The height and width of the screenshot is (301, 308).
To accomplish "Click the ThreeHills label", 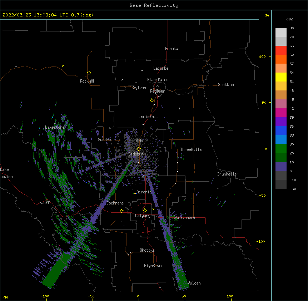I will point(191,149).
